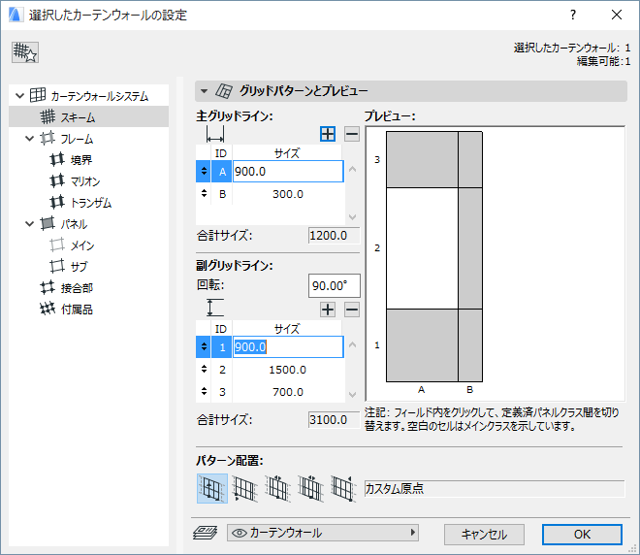Click the 回転 90.00° rotation field
Viewport: 640px width, 555px height.
pyautogui.click(x=335, y=286)
